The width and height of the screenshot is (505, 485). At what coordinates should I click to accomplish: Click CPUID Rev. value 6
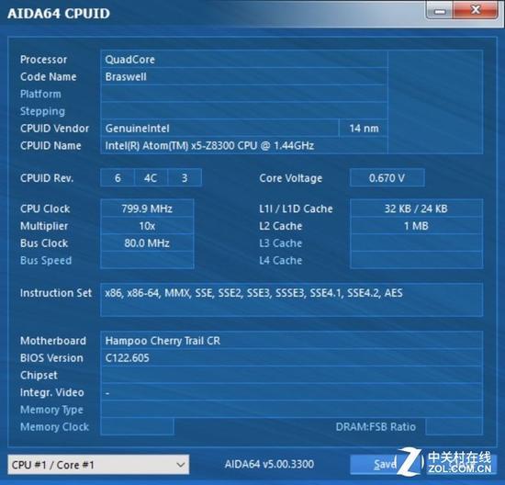tap(118, 178)
